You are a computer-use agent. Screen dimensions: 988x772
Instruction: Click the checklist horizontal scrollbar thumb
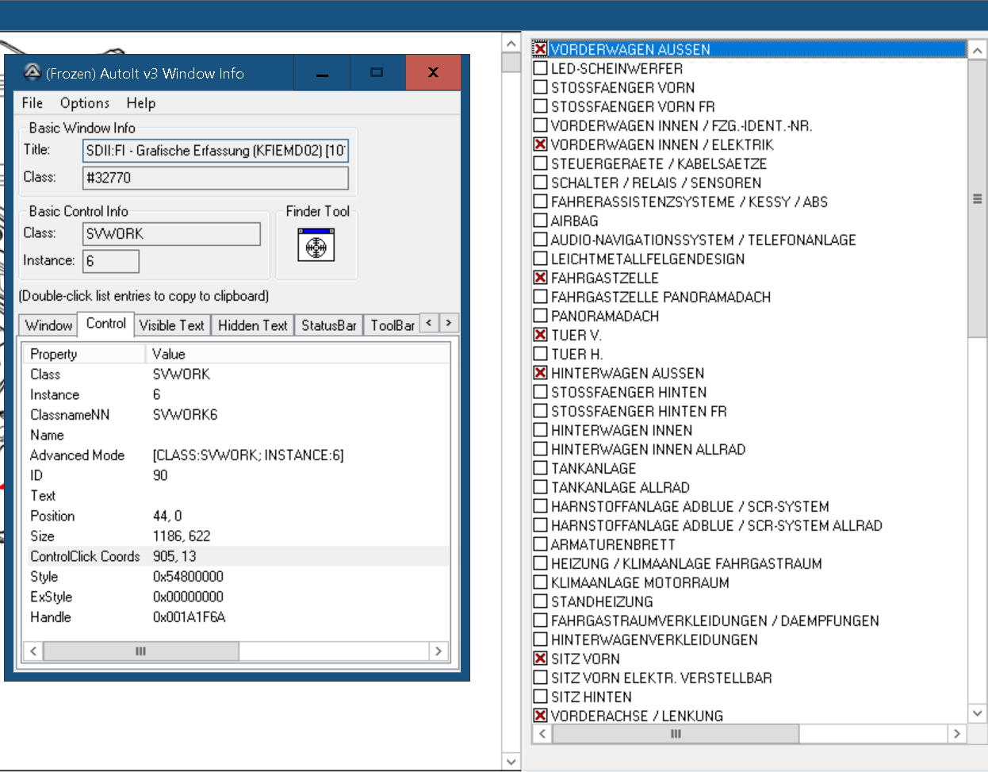tap(676, 734)
